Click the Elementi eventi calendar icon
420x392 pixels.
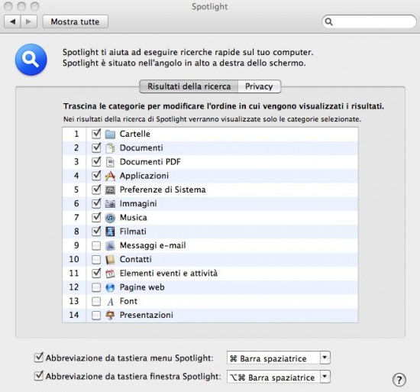(x=110, y=274)
